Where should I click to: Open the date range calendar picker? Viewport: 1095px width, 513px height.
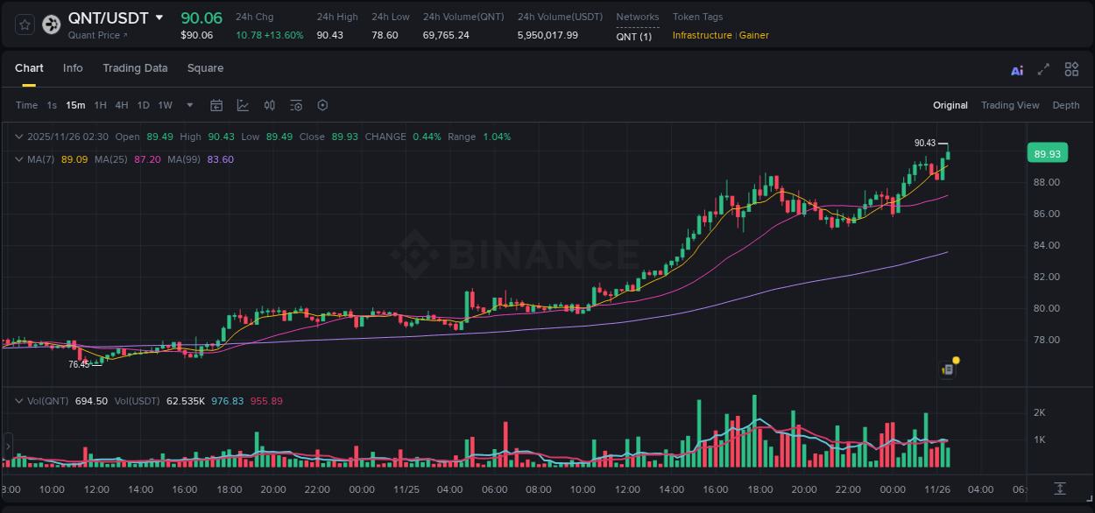click(x=216, y=105)
